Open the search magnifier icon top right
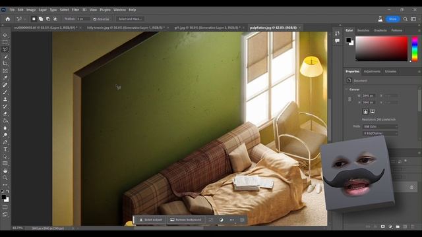 (x=406, y=19)
